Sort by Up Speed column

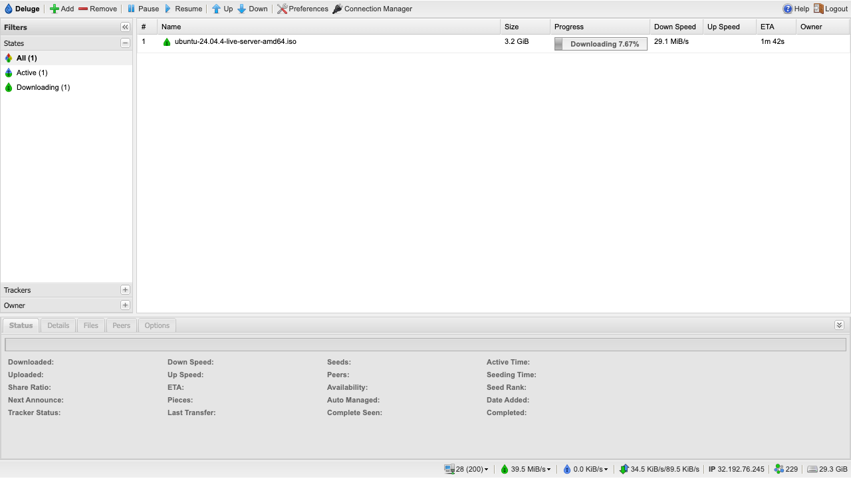click(729, 27)
